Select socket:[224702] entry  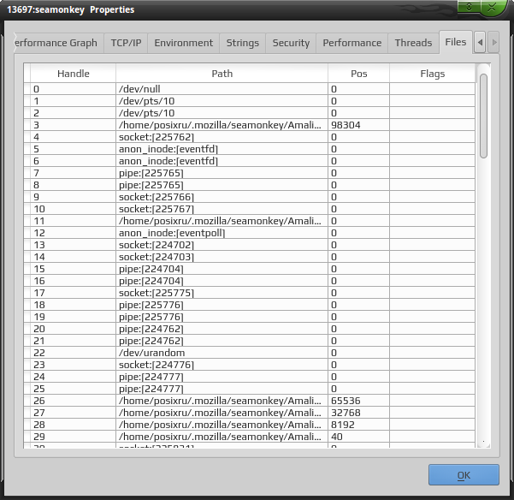[x=157, y=245]
